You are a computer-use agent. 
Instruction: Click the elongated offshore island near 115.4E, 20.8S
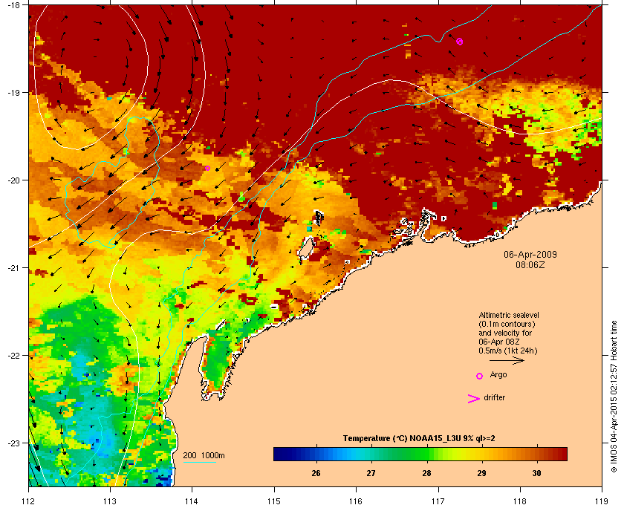[x=305, y=247]
